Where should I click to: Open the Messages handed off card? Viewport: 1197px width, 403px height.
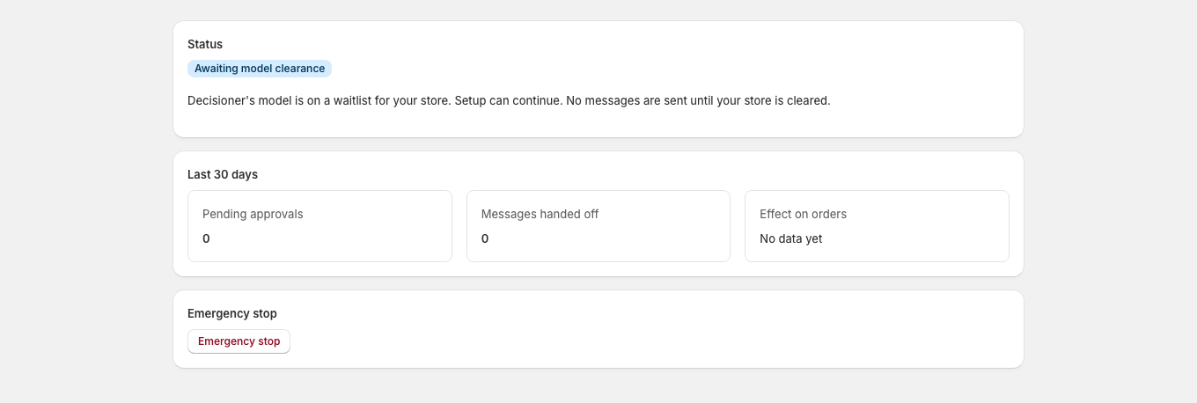pos(598,226)
